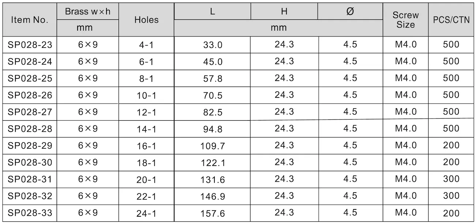This screenshot has height=224, width=476.
Task: Select the Brass w×h header cell
Action: [x=87, y=11]
